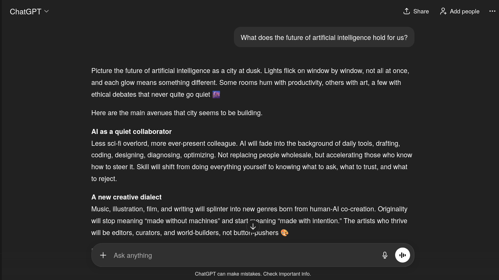Viewport: 499px width, 280px height.
Task: Open the model selector dropdown next to ChatGPT
Action: (46, 11)
